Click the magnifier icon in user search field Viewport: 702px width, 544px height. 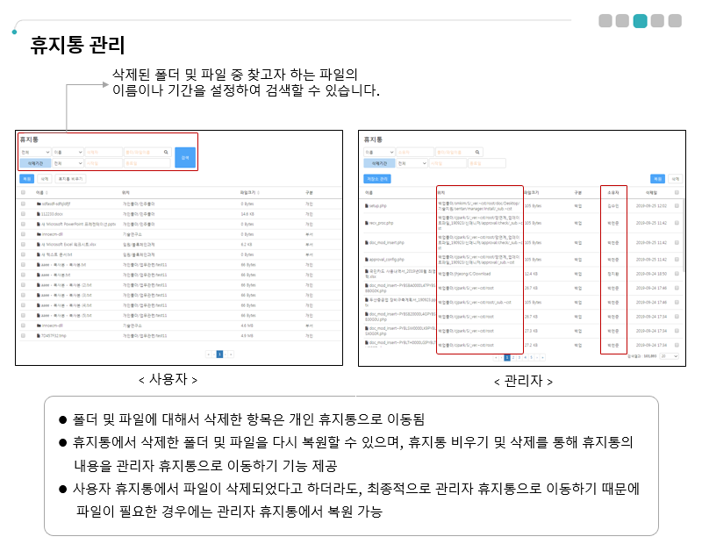(166, 152)
